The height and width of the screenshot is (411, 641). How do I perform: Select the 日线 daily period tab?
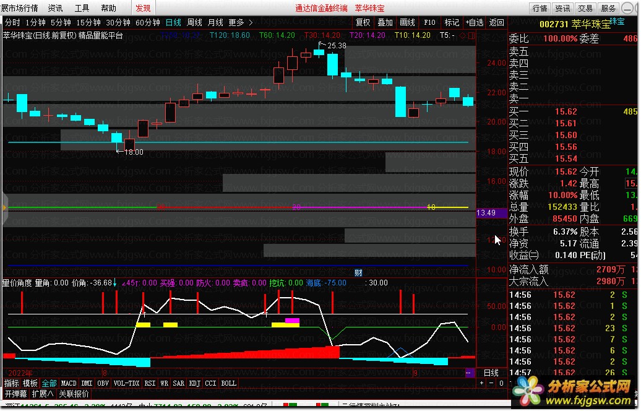[173, 22]
